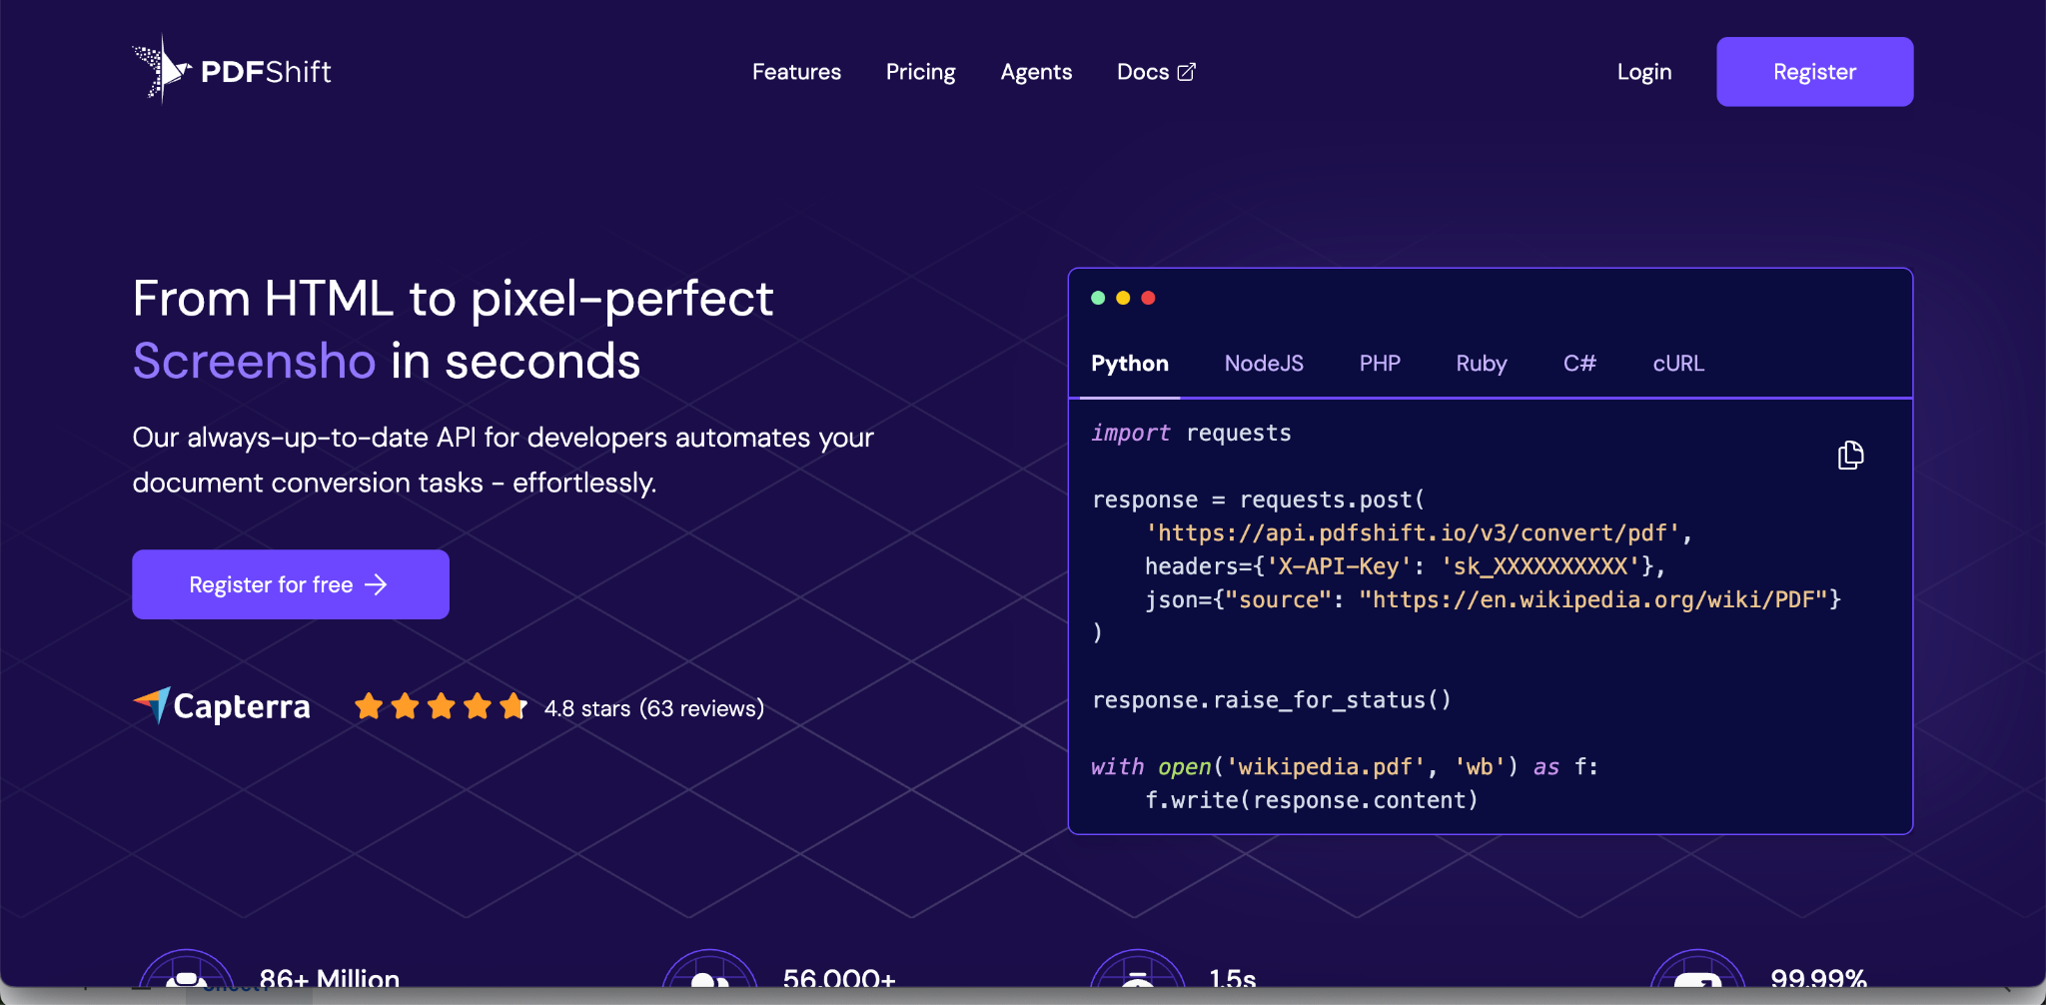Click the green window dot in code panel
2046x1005 pixels.
pos(1098,298)
